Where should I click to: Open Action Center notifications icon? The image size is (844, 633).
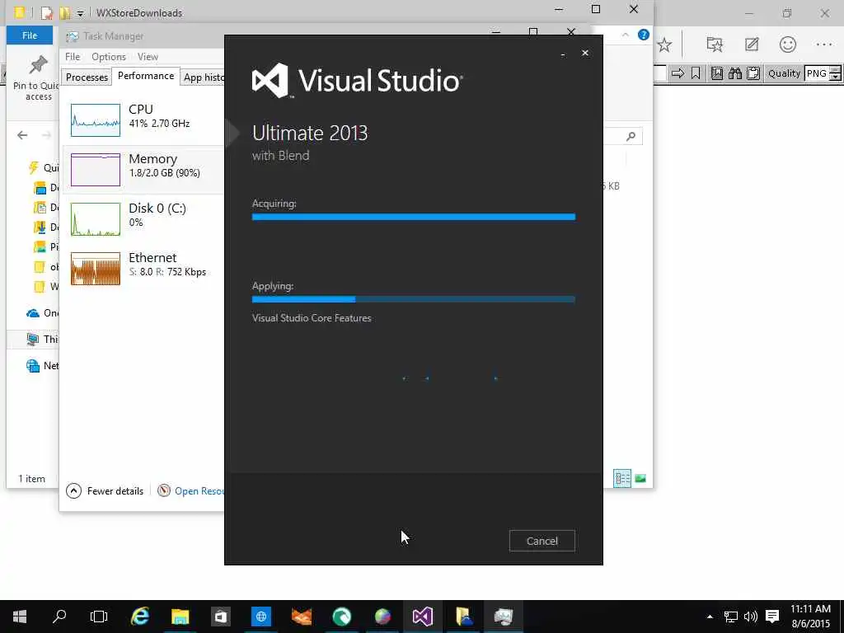pos(772,617)
